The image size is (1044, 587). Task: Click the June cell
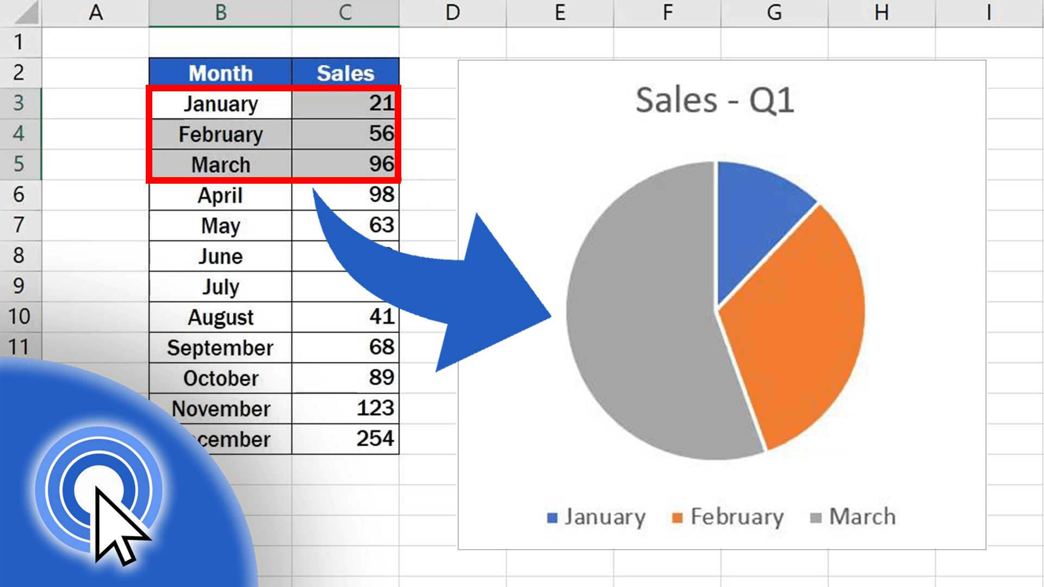point(220,256)
